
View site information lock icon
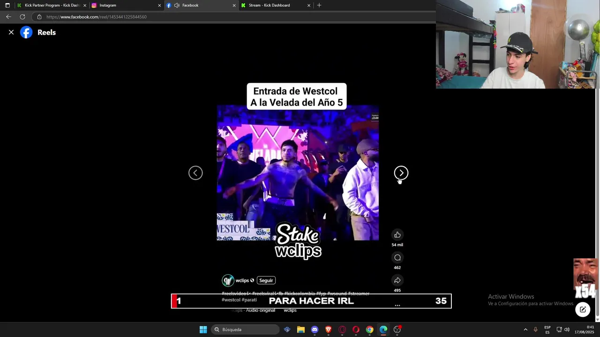[39, 17]
